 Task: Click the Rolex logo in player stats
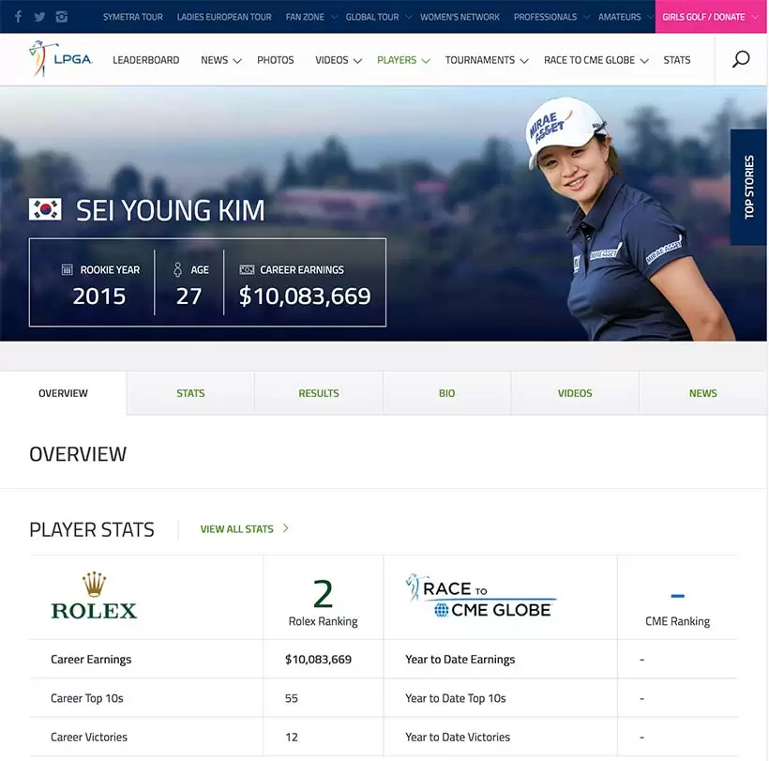coord(94,598)
